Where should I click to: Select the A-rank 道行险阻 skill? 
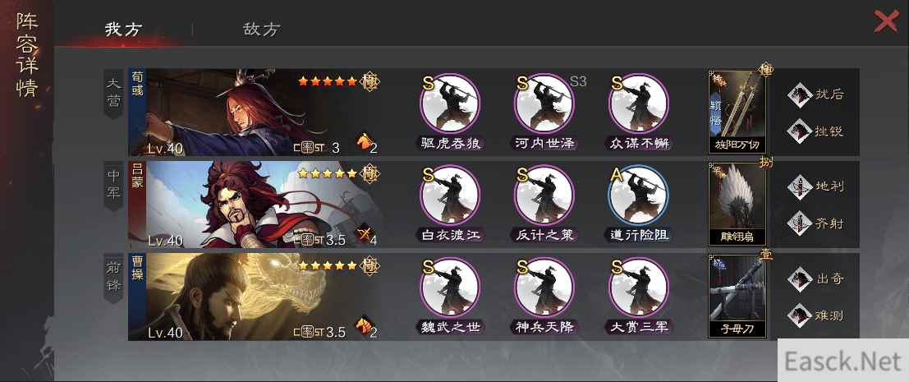tap(639, 195)
